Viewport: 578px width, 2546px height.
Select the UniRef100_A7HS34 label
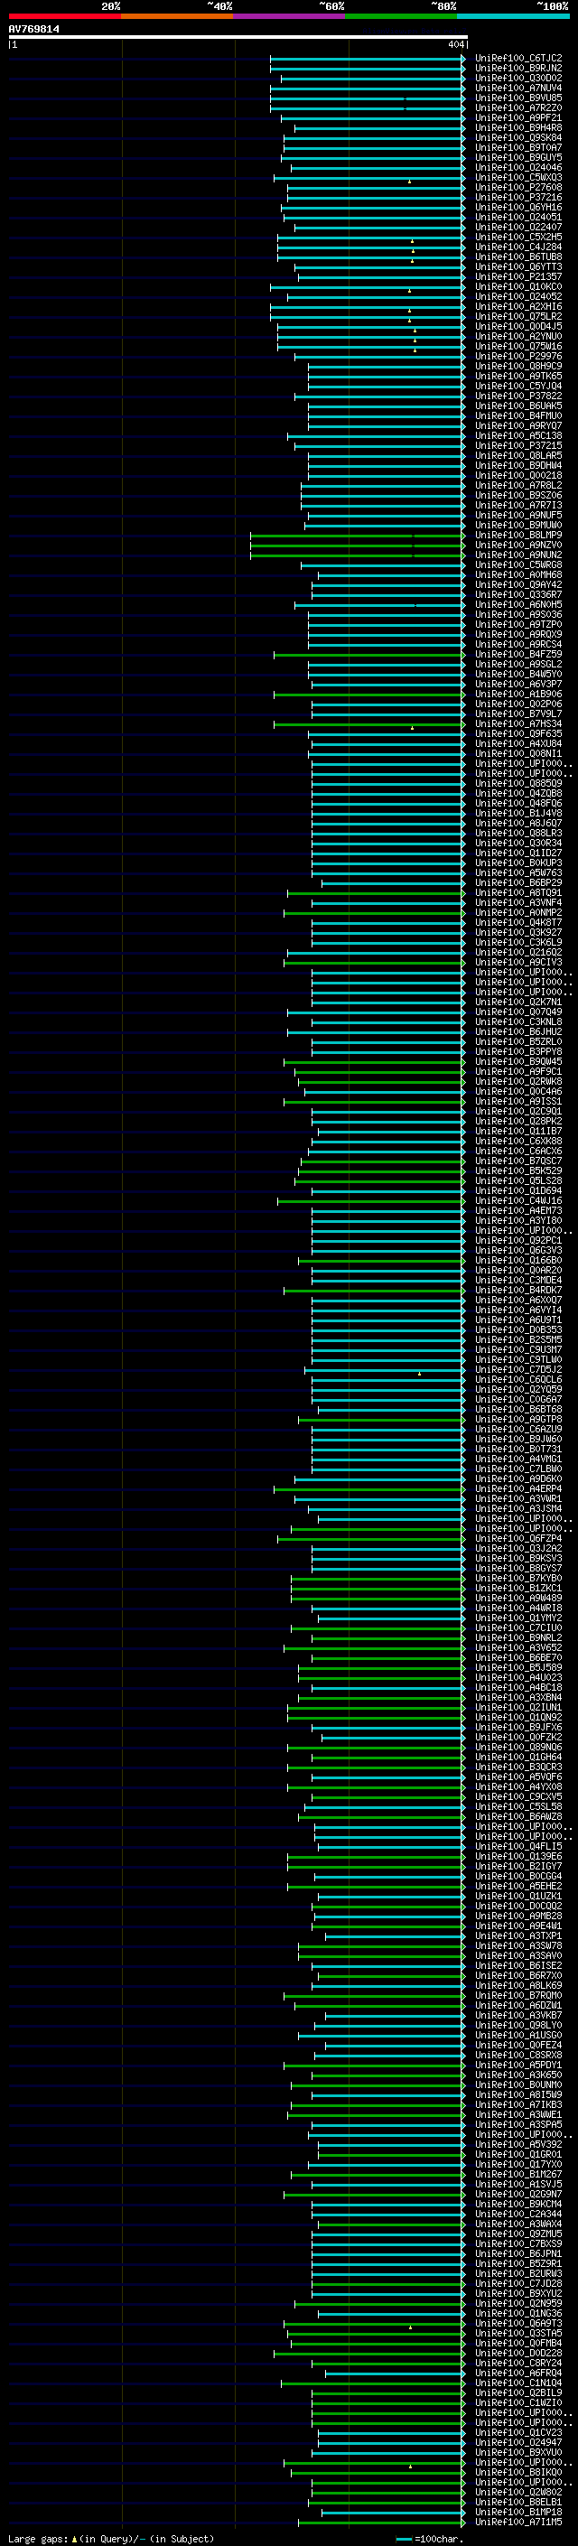[517, 723]
